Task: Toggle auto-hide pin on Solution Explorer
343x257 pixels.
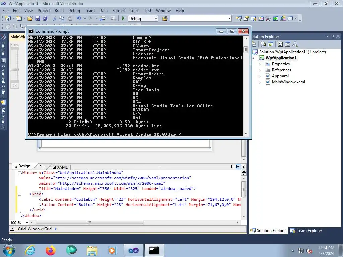Action: [333, 37]
